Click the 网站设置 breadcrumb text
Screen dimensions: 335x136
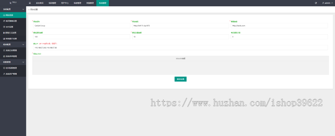click(34, 10)
